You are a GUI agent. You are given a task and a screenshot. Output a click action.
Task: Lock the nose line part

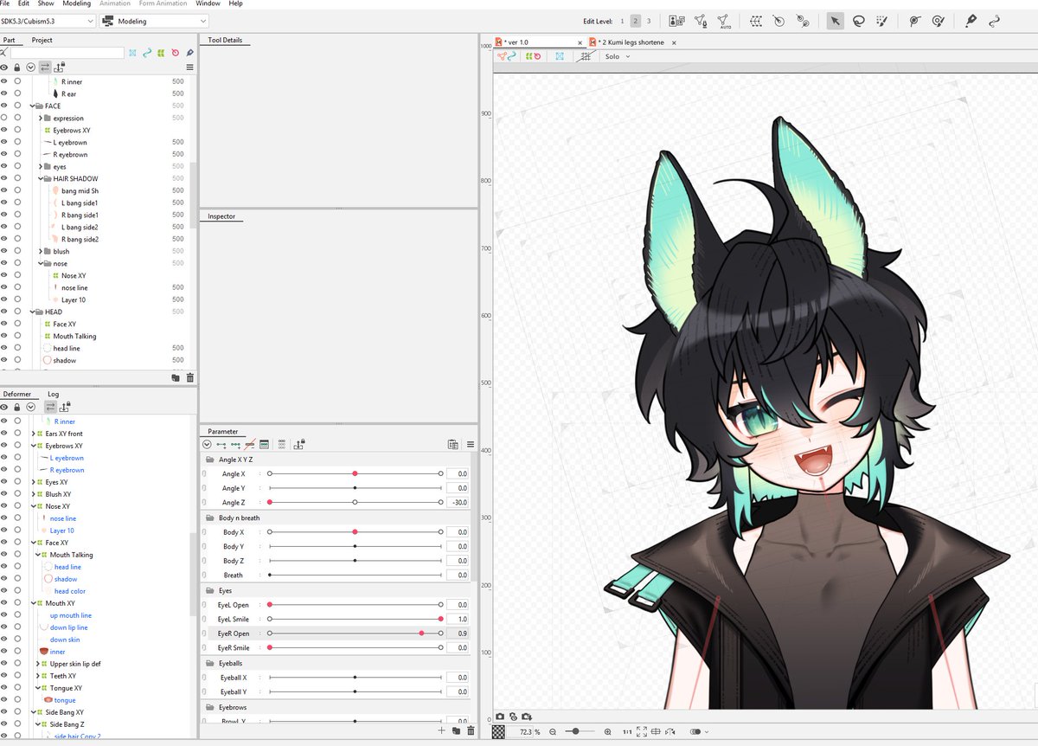[17, 287]
